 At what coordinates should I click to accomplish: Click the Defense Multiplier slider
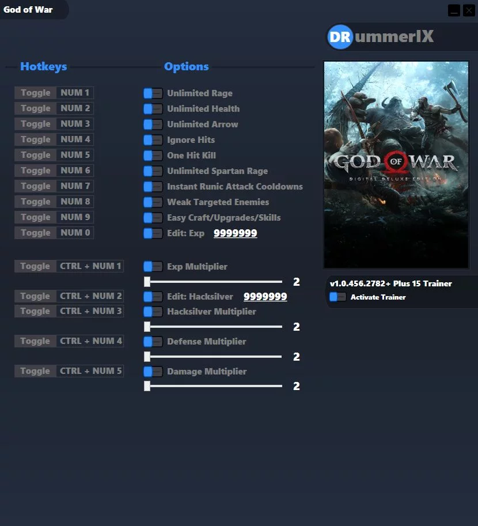(x=213, y=357)
